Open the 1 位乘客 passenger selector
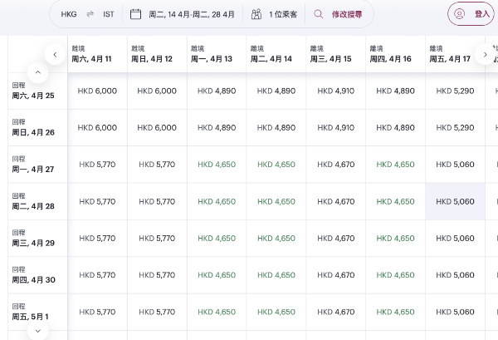The image size is (498, 340). [x=283, y=14]
